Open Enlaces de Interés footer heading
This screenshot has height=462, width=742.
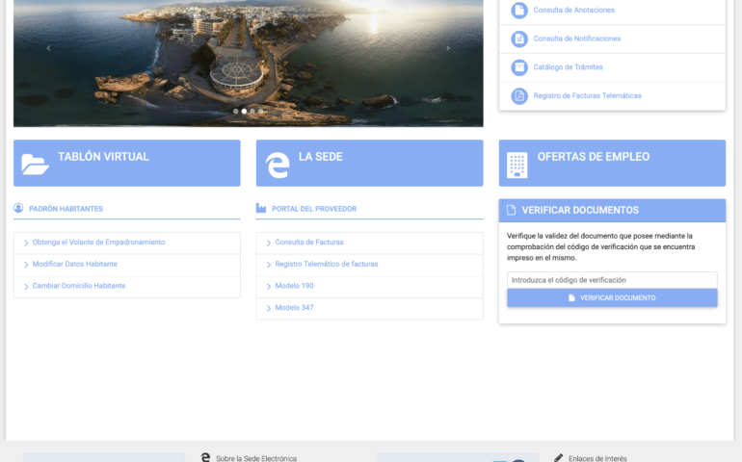(x=597, y=458)
